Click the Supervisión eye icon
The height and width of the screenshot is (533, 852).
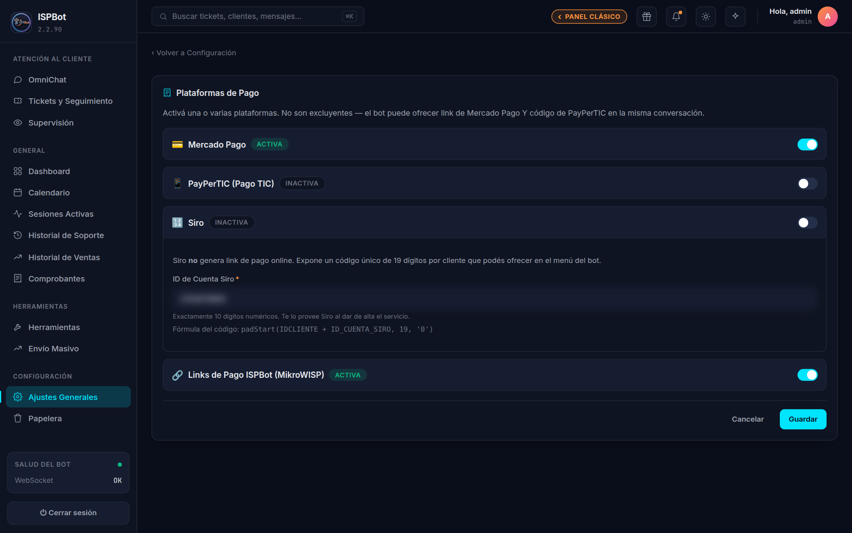click(18, 123)
